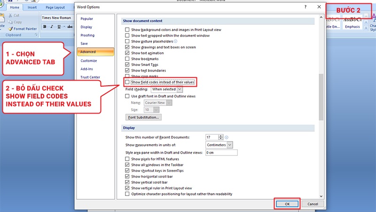Uncheck Show text animation
This screenshot has height=212, width=376.
(127, 53)
